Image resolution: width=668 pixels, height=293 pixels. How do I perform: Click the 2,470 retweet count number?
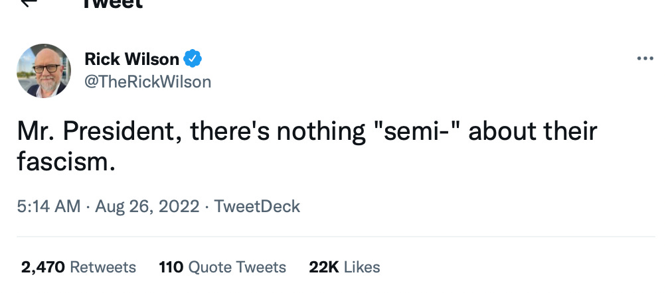coord(43,267)
